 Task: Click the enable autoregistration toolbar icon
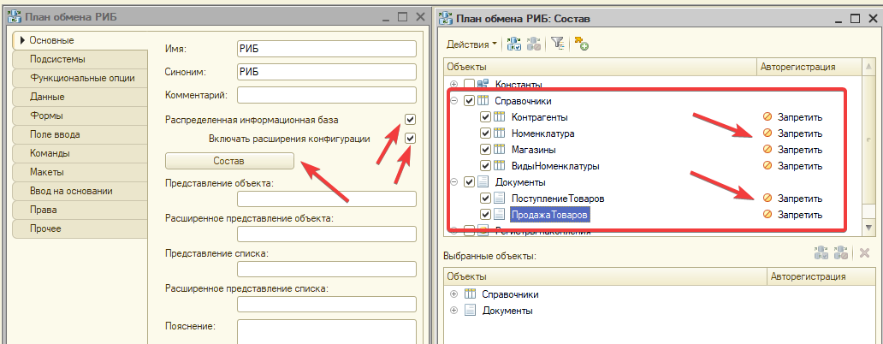click(514, 43)
